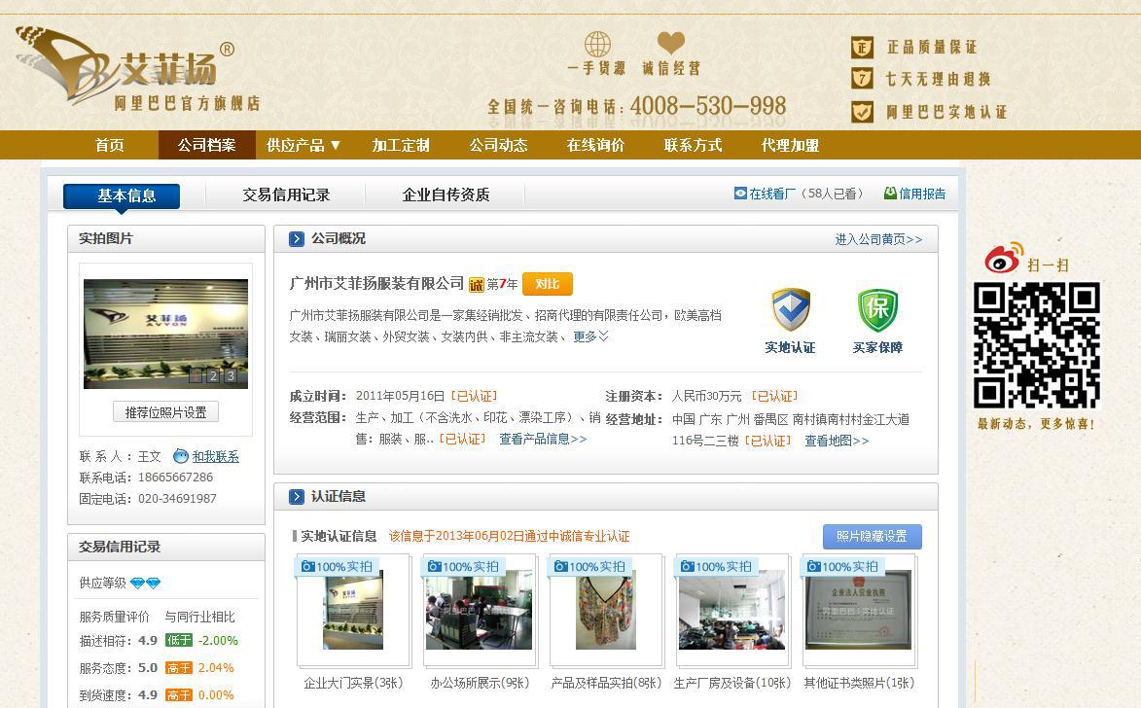1141x708 pixels.
Task: Click the QR code image
Action: click(1037, 345)
